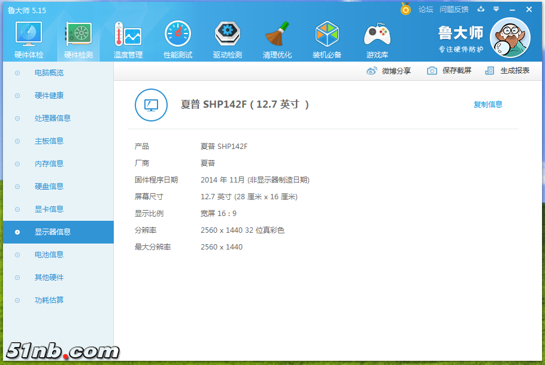
Task: Open the 性能测试 performance test icon
Action: click(x=178, y=40)
